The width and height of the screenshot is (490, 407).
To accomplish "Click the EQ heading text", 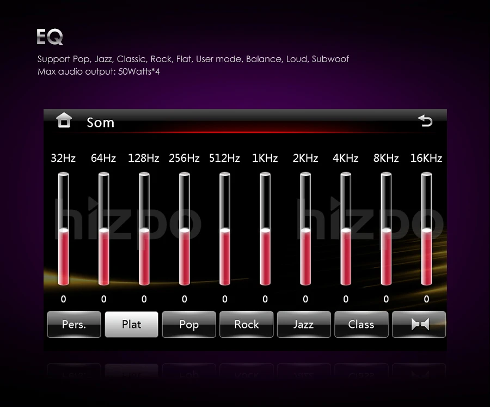I will coord(50,37).
